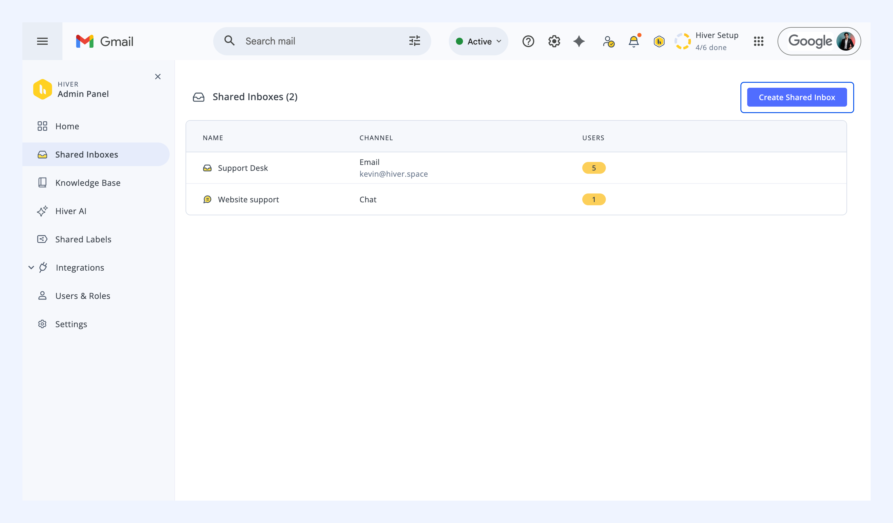Open the Support Desk shared inbox row
This screenshot has height=523, width=893.
243,168
